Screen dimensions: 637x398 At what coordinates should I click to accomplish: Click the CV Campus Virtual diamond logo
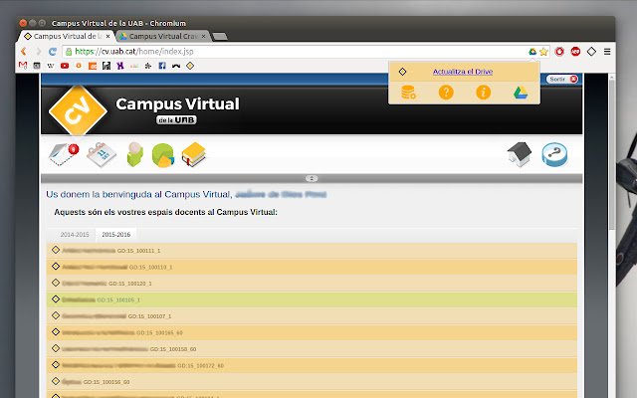tap(78, 110)
